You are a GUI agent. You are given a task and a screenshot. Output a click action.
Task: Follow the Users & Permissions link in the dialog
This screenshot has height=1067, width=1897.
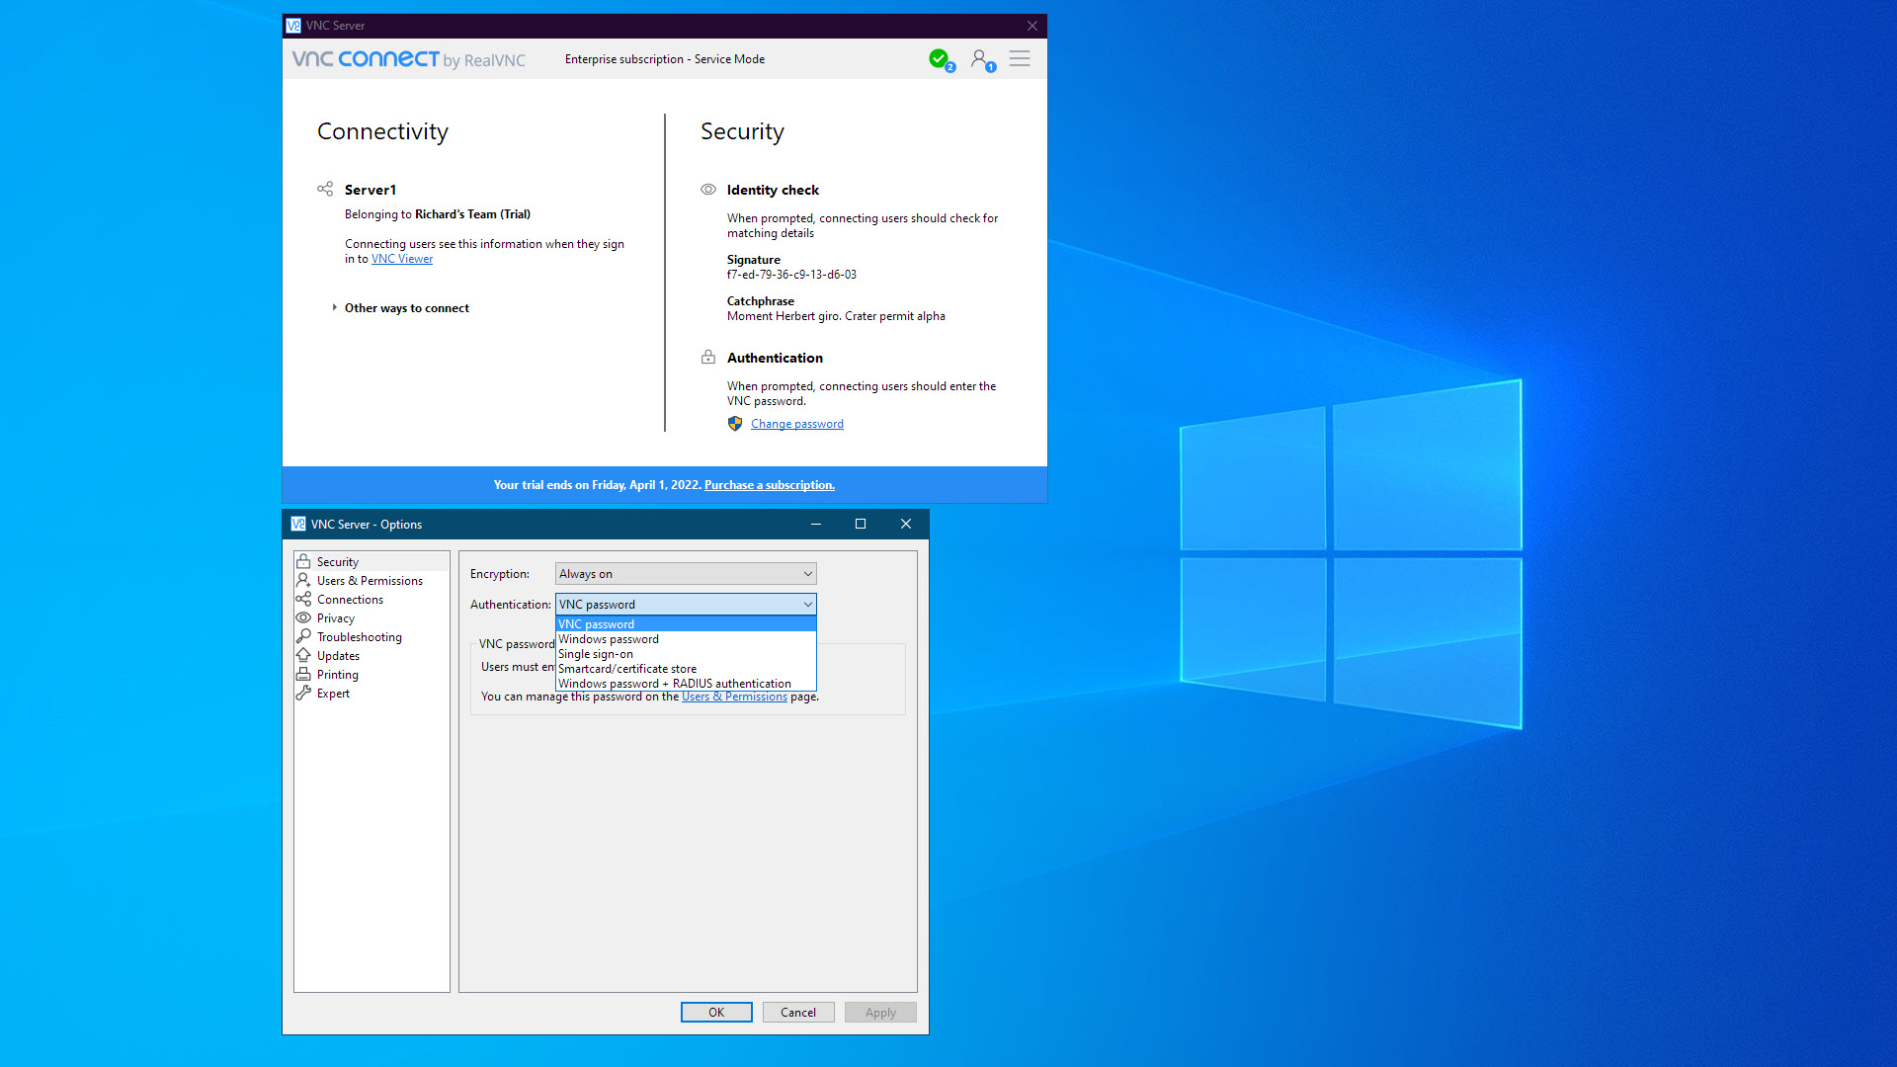click(x=734, y=697)
